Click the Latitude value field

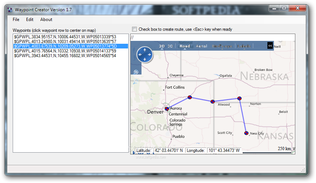[169, 150]
